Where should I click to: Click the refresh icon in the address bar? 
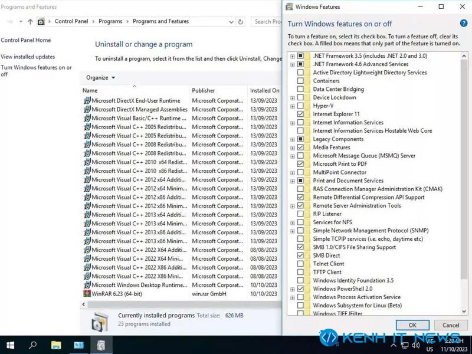click(x=240, y=22)
